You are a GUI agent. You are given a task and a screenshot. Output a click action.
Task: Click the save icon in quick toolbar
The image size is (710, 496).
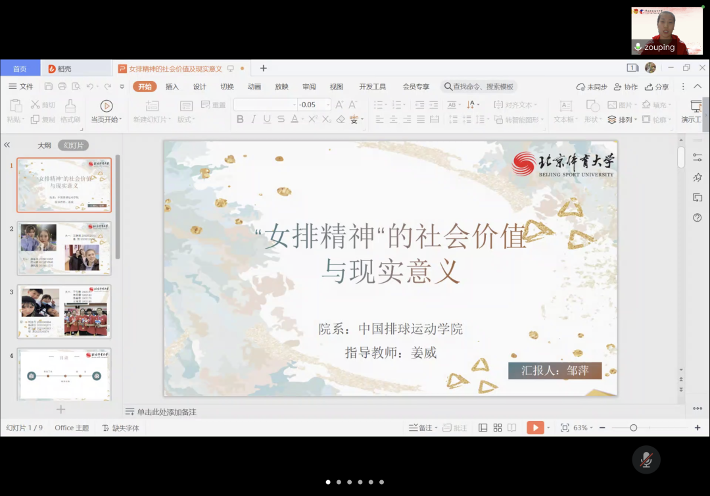49,87
